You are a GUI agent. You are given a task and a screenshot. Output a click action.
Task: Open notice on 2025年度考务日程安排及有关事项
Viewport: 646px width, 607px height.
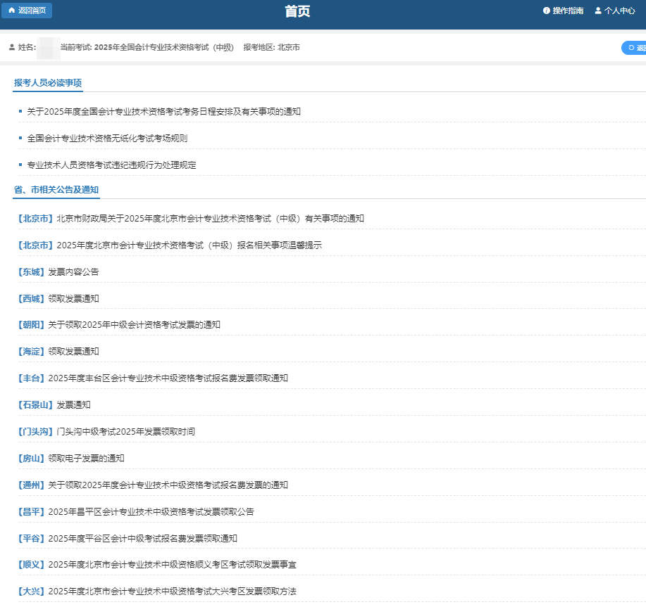(x=163, y=111)
